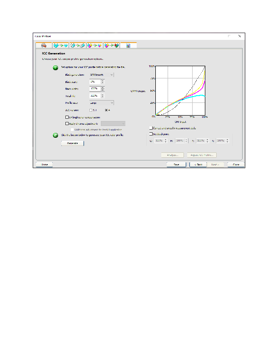
Task: Enable UV brightener compensation checkbox
Action: 67,117
